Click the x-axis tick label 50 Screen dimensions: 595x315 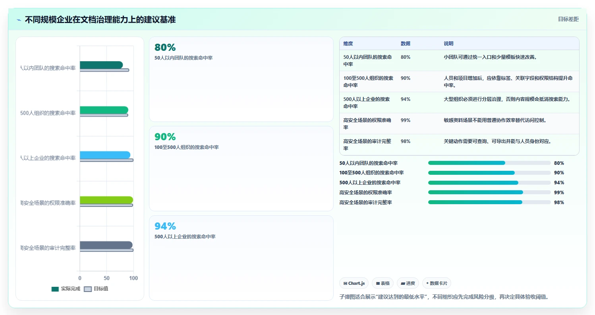tap(106, 278)
